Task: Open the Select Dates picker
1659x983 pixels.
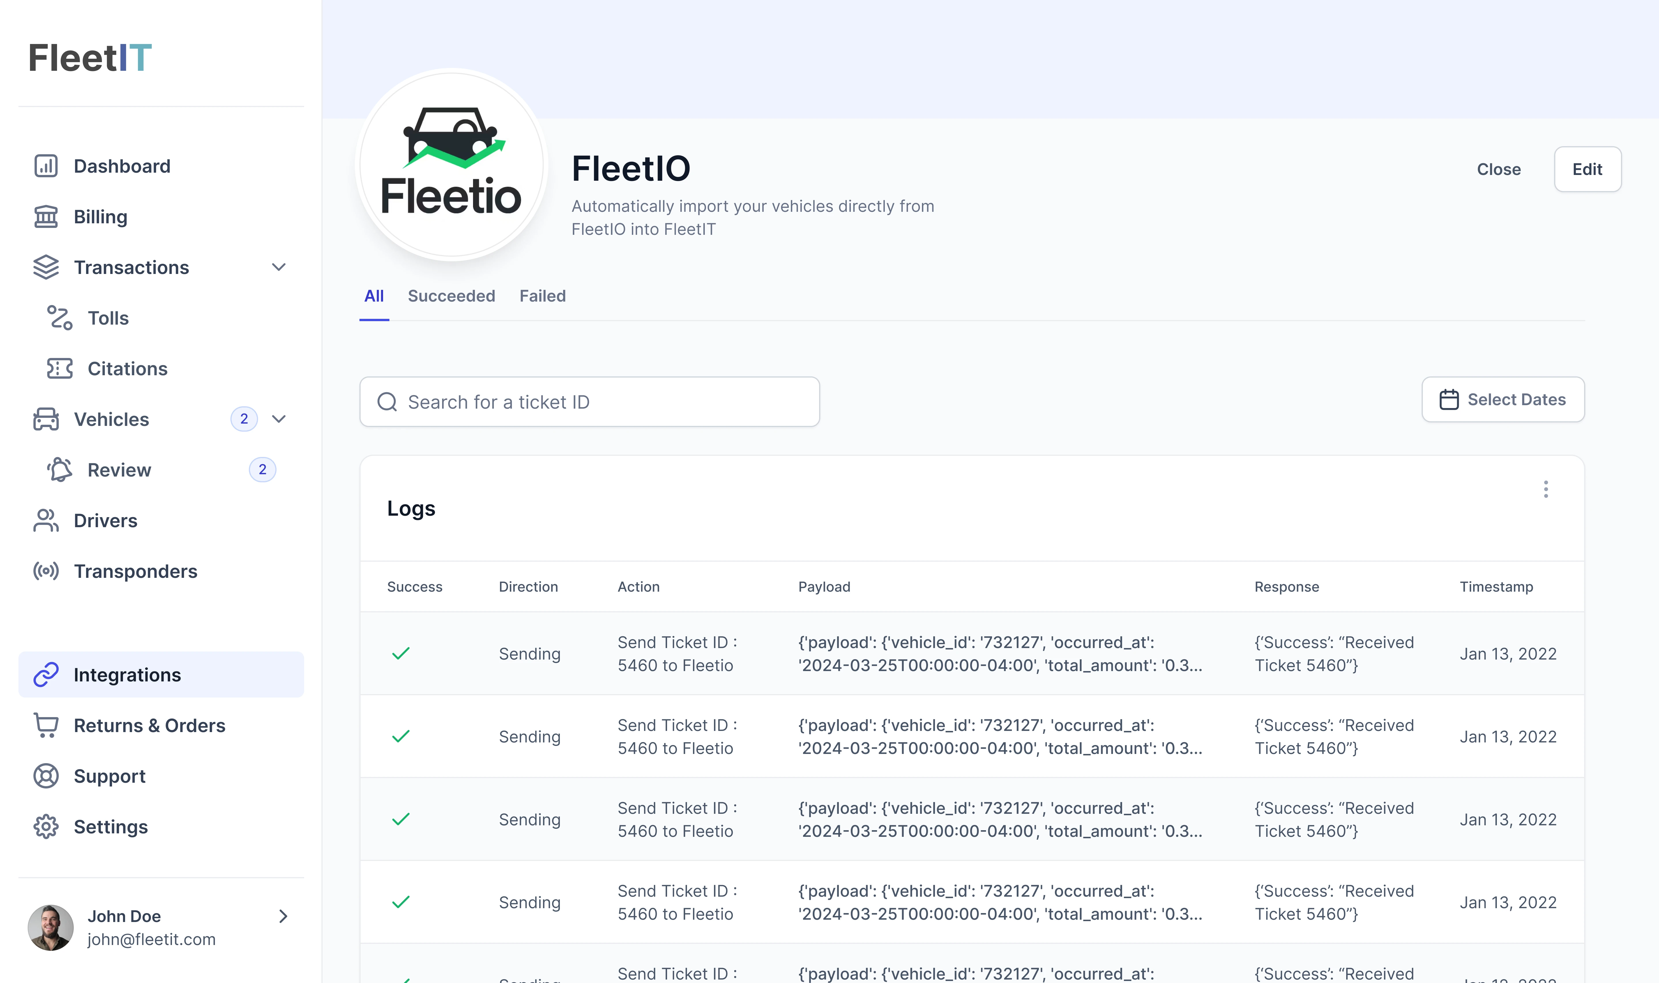Action: [1503, 399]
